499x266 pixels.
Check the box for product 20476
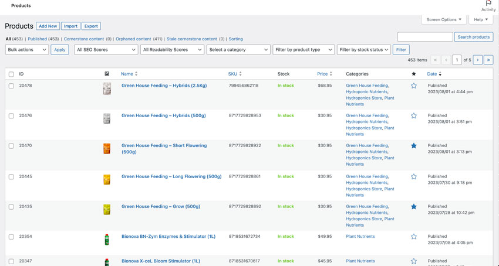[x=12, y=116]
